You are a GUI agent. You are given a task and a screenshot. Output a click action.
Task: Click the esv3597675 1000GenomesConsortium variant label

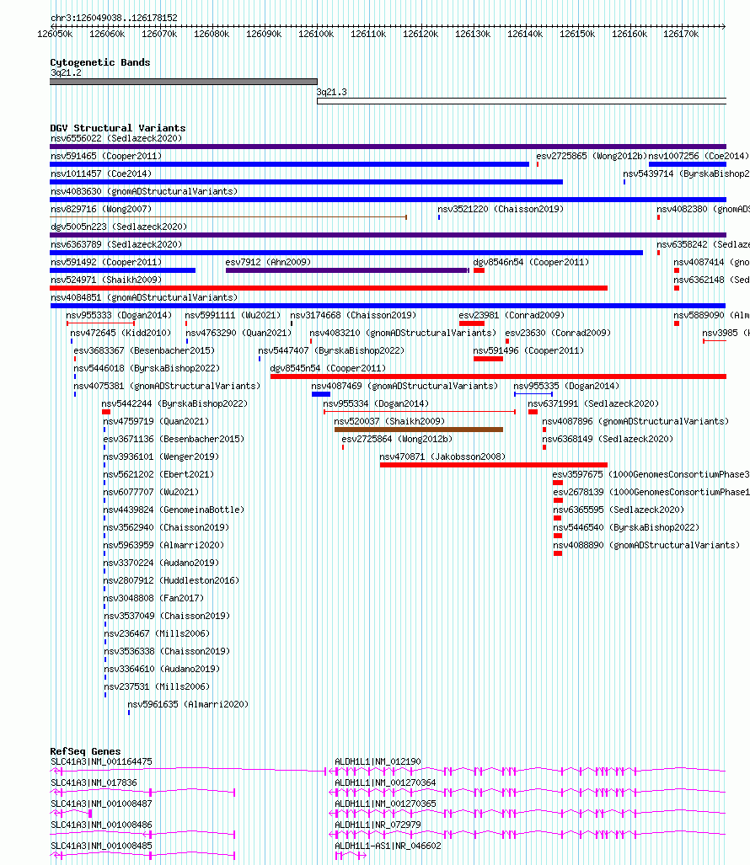click(x=651, y=474)
